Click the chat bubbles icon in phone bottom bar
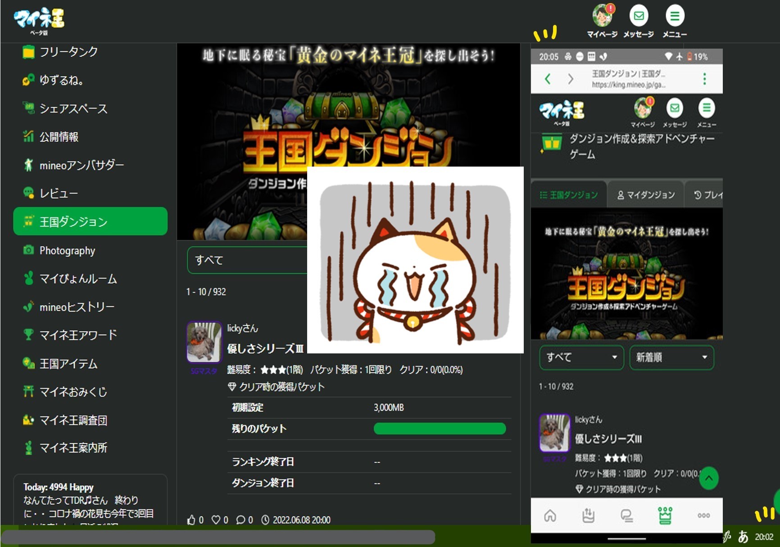Image resolution: width=780 pixels, height=547 pixels. point(626,515)
